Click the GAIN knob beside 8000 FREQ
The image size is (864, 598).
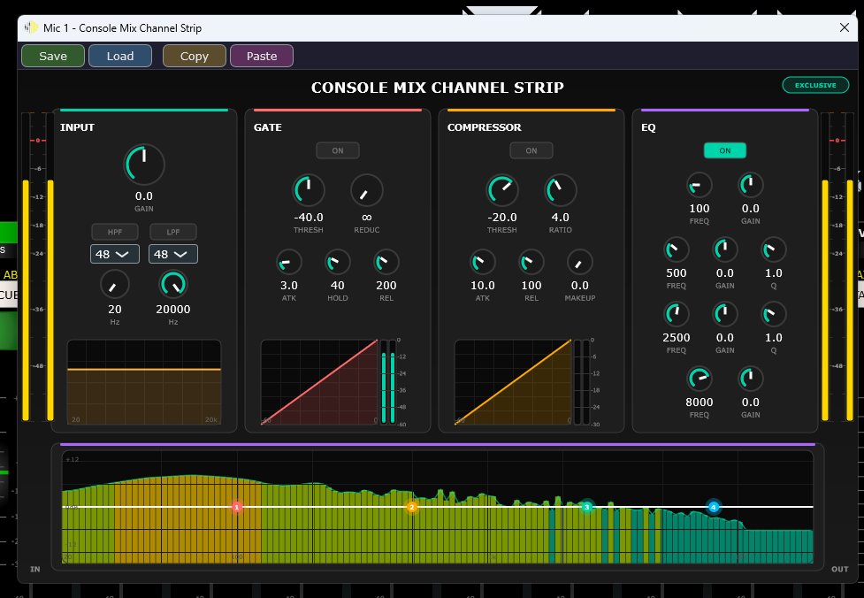click(751, 379)
